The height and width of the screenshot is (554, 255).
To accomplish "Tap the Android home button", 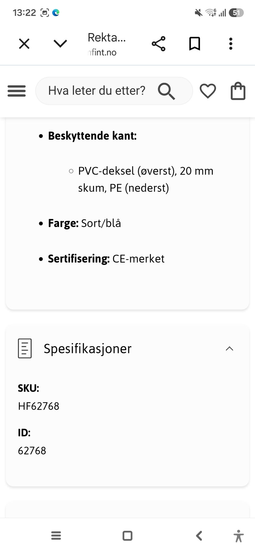I will pyautogui.click(x=127, y=536).
